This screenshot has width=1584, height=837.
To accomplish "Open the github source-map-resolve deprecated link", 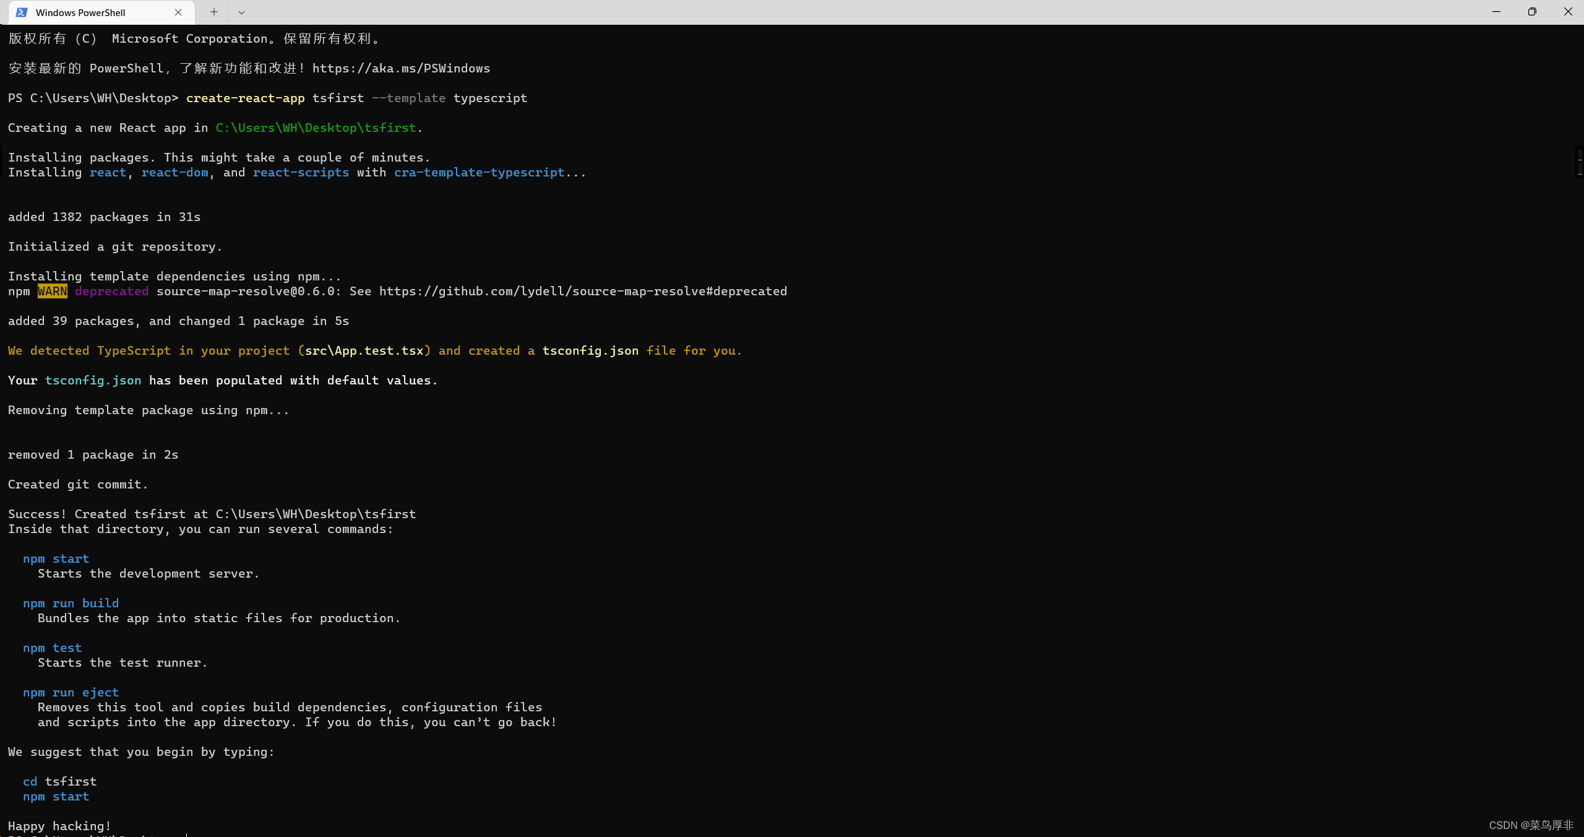I will click(x=583, y=291).
